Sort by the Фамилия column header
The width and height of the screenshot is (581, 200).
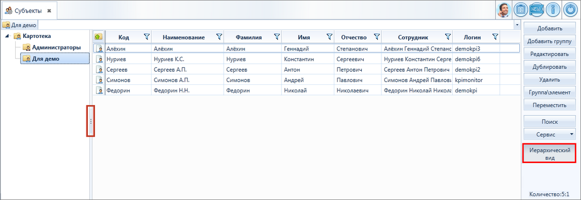pos(249,37)
